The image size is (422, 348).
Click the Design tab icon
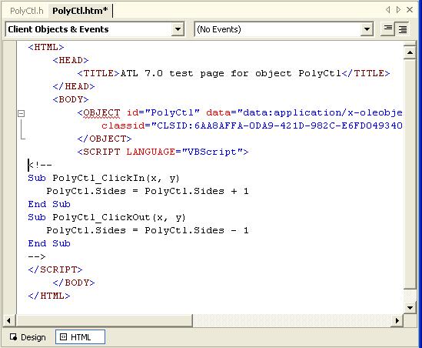tap(13, 337)
